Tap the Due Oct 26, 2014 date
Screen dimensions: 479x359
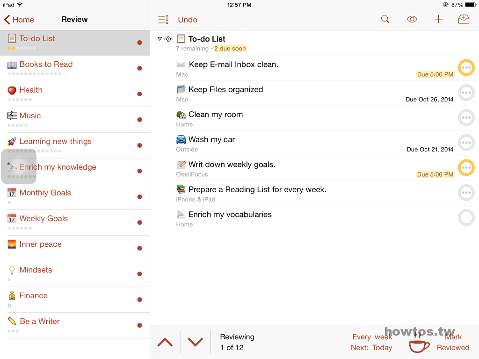coord(429,99)
